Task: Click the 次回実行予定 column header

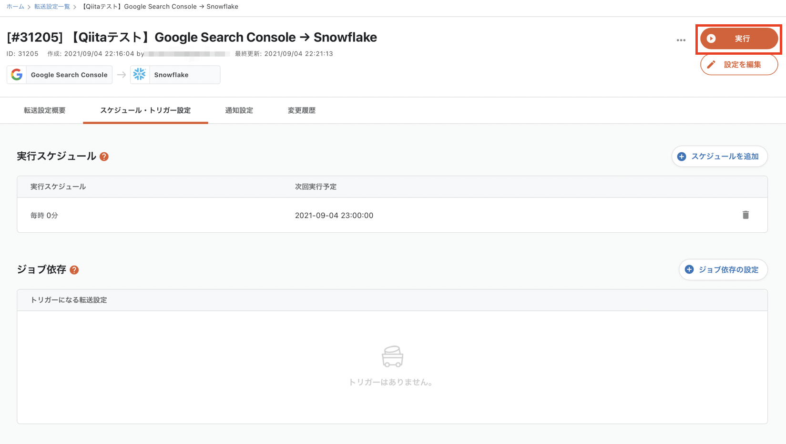Action: 316,187
